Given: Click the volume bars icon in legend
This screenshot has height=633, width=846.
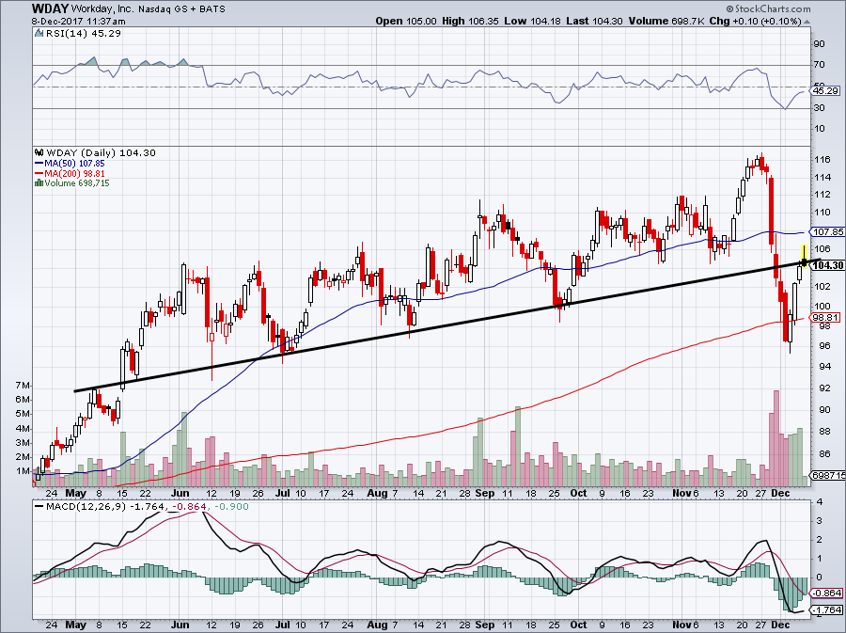Looking at the screenshot, I should pyautogui.click(x=39, y=182).
